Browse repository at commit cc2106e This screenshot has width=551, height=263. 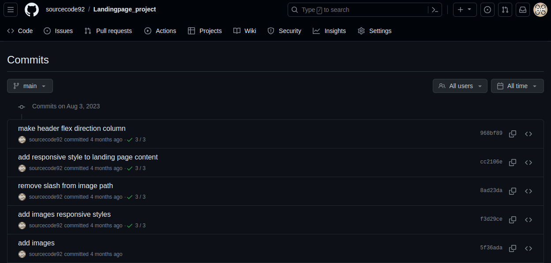(529, 163)
